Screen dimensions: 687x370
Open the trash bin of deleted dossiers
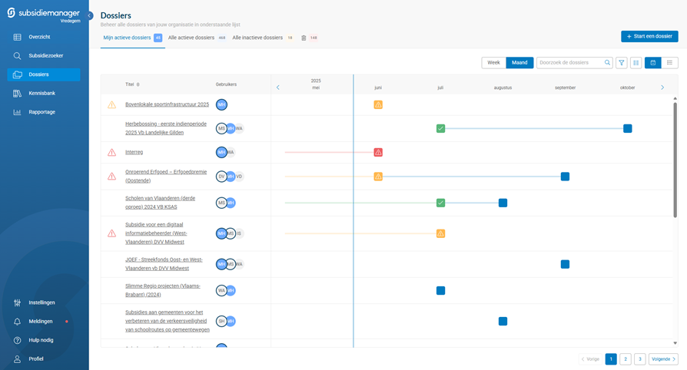(x=304, y=38)
